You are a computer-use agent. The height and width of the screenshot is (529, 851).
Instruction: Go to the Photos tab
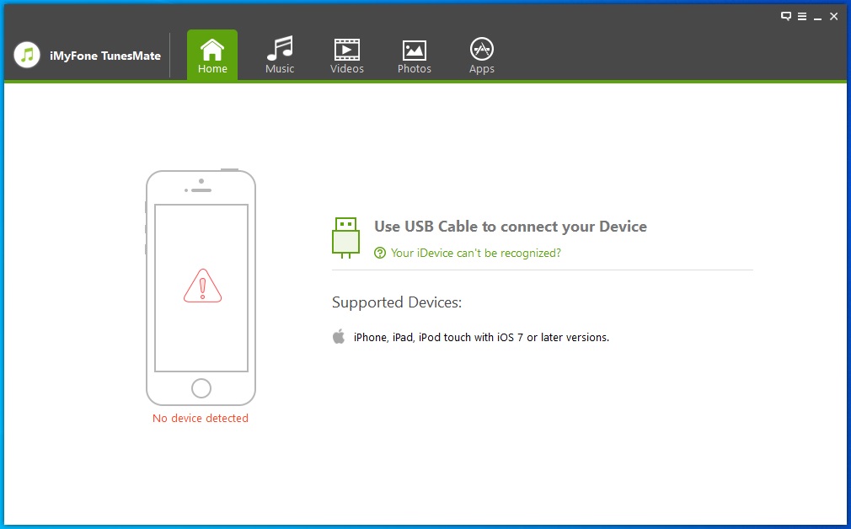[414, 56]
